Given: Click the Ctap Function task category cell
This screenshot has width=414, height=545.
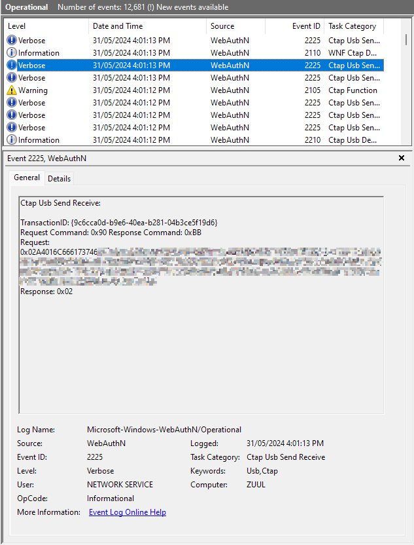Looking at the screenshot, I should (x=353, y=90).
